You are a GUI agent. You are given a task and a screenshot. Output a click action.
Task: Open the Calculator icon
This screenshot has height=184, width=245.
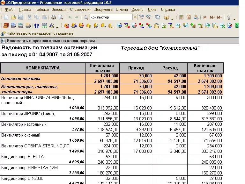click(181, 17)
